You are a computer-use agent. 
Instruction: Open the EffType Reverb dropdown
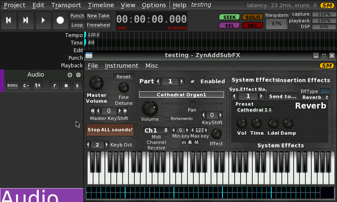pyautogui.click(x=315, y=97)
